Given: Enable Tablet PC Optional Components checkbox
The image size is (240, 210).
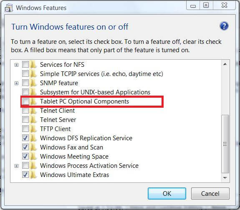Looking at the screenshot, I should [25, 101].
